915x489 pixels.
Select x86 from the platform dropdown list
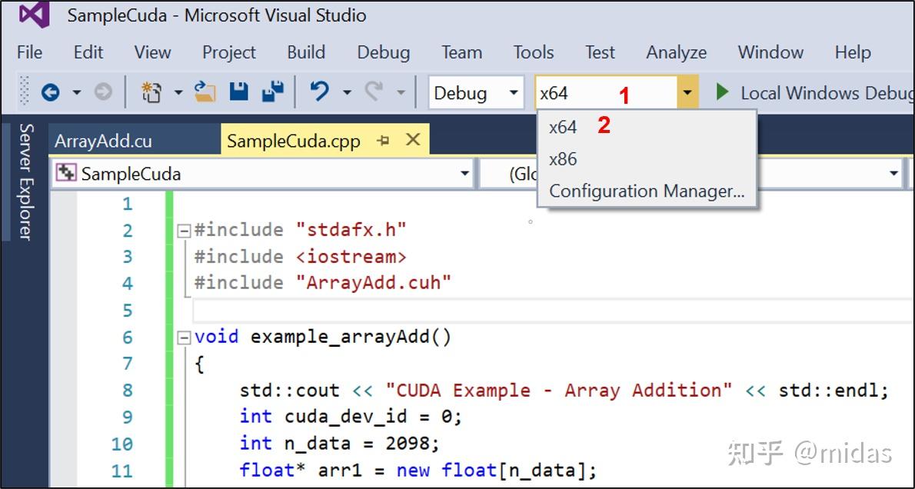pos(562,159)
